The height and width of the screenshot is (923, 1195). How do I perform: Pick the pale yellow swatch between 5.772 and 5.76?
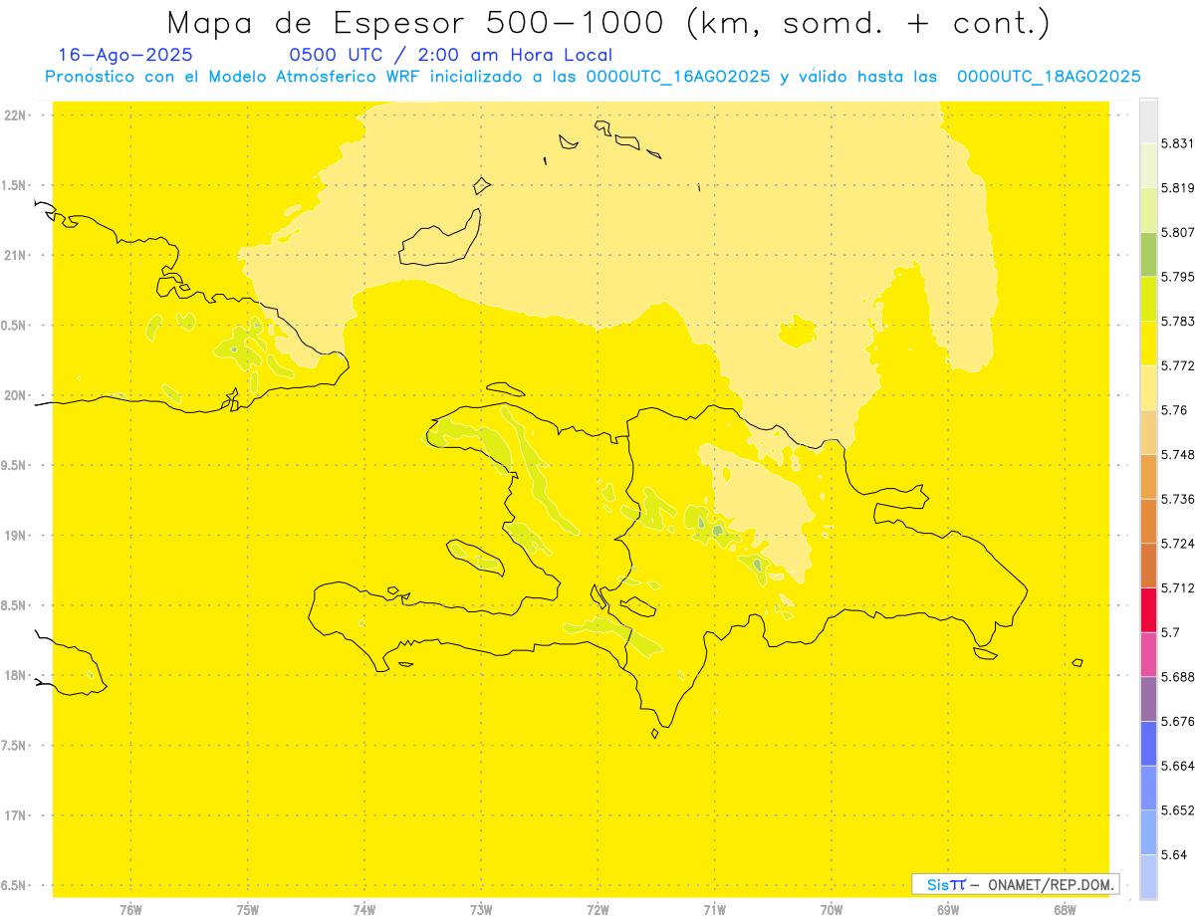[1148, 387]
